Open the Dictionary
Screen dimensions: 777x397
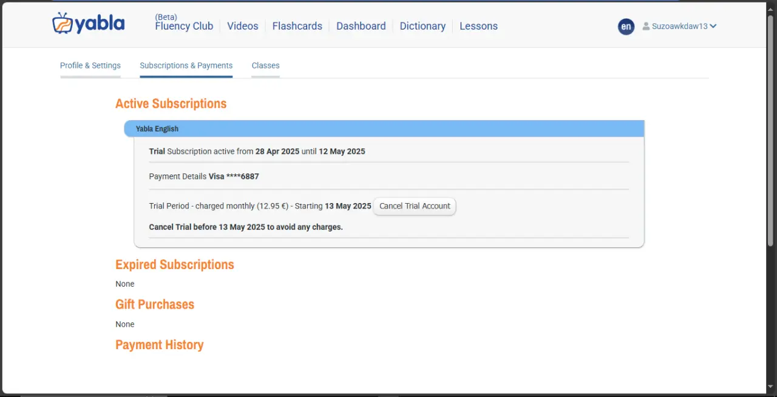[422, 26]
